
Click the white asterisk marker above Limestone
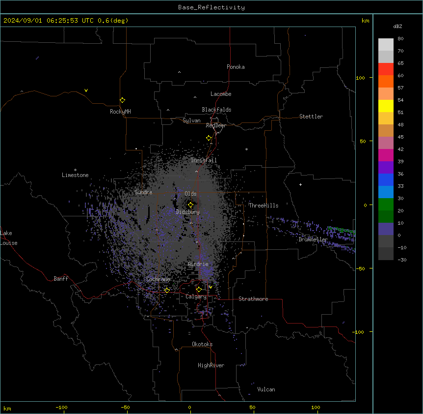click(75, 170)
